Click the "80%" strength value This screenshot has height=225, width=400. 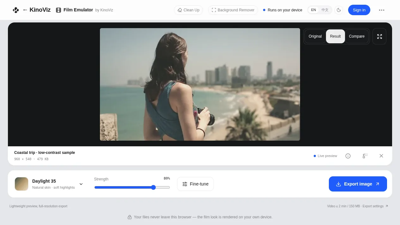(x=167, y=179)
